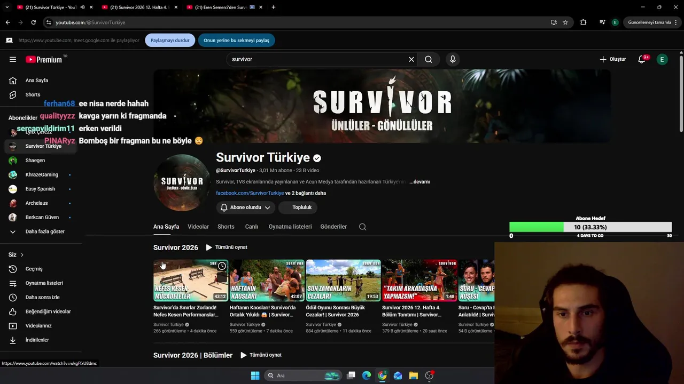Select the Ana Sayfa channel tab

166,227
